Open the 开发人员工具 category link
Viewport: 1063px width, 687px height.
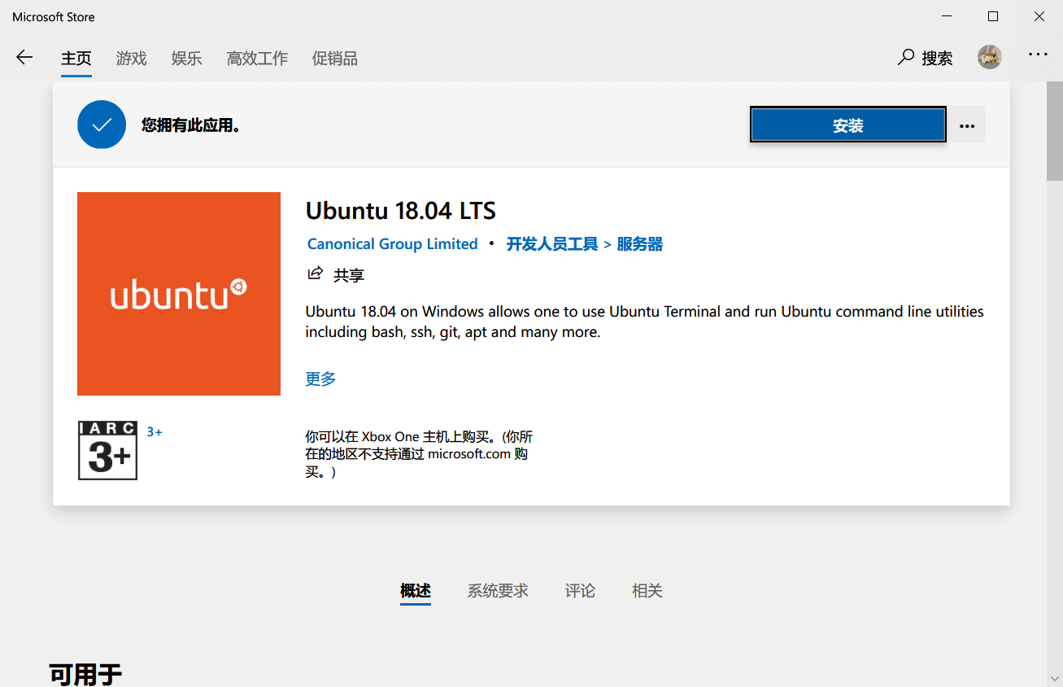(552, 244)
